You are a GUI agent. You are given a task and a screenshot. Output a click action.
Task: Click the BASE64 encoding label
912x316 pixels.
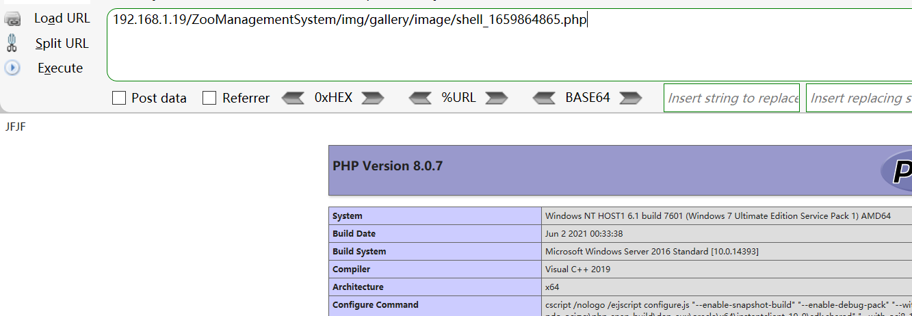coord(588,98)
